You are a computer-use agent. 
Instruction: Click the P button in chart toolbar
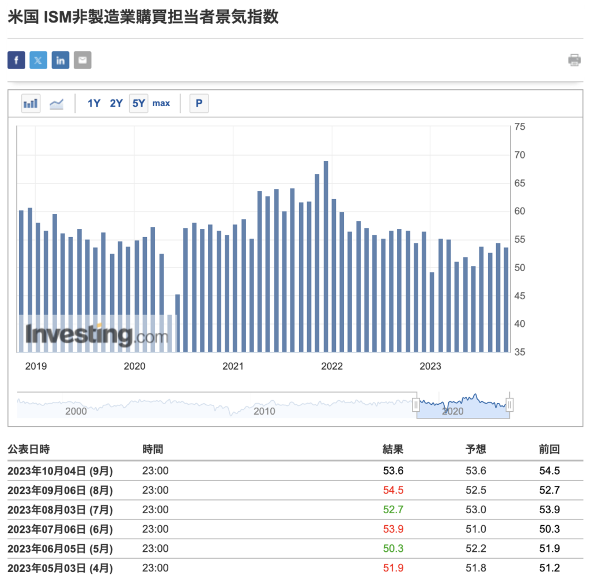[x=199, y=103]
